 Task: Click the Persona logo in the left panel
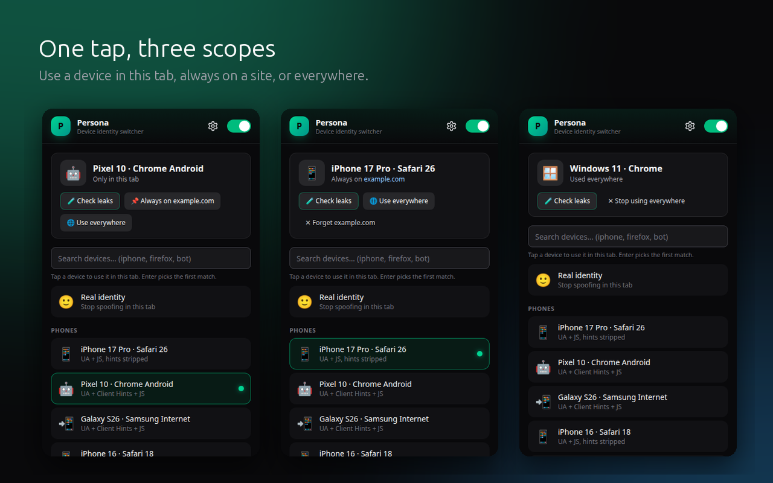point(61,126)
